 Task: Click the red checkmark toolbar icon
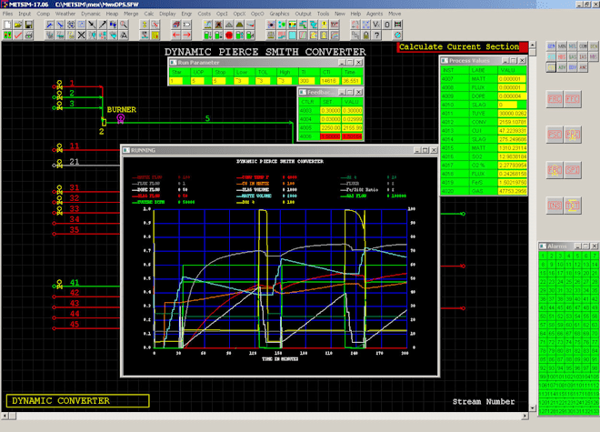click(18, 35)
